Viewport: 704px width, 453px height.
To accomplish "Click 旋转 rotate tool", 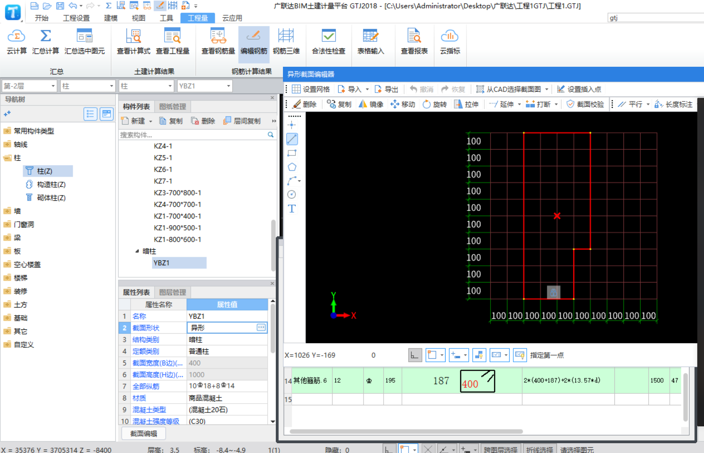I will (434, 104).
